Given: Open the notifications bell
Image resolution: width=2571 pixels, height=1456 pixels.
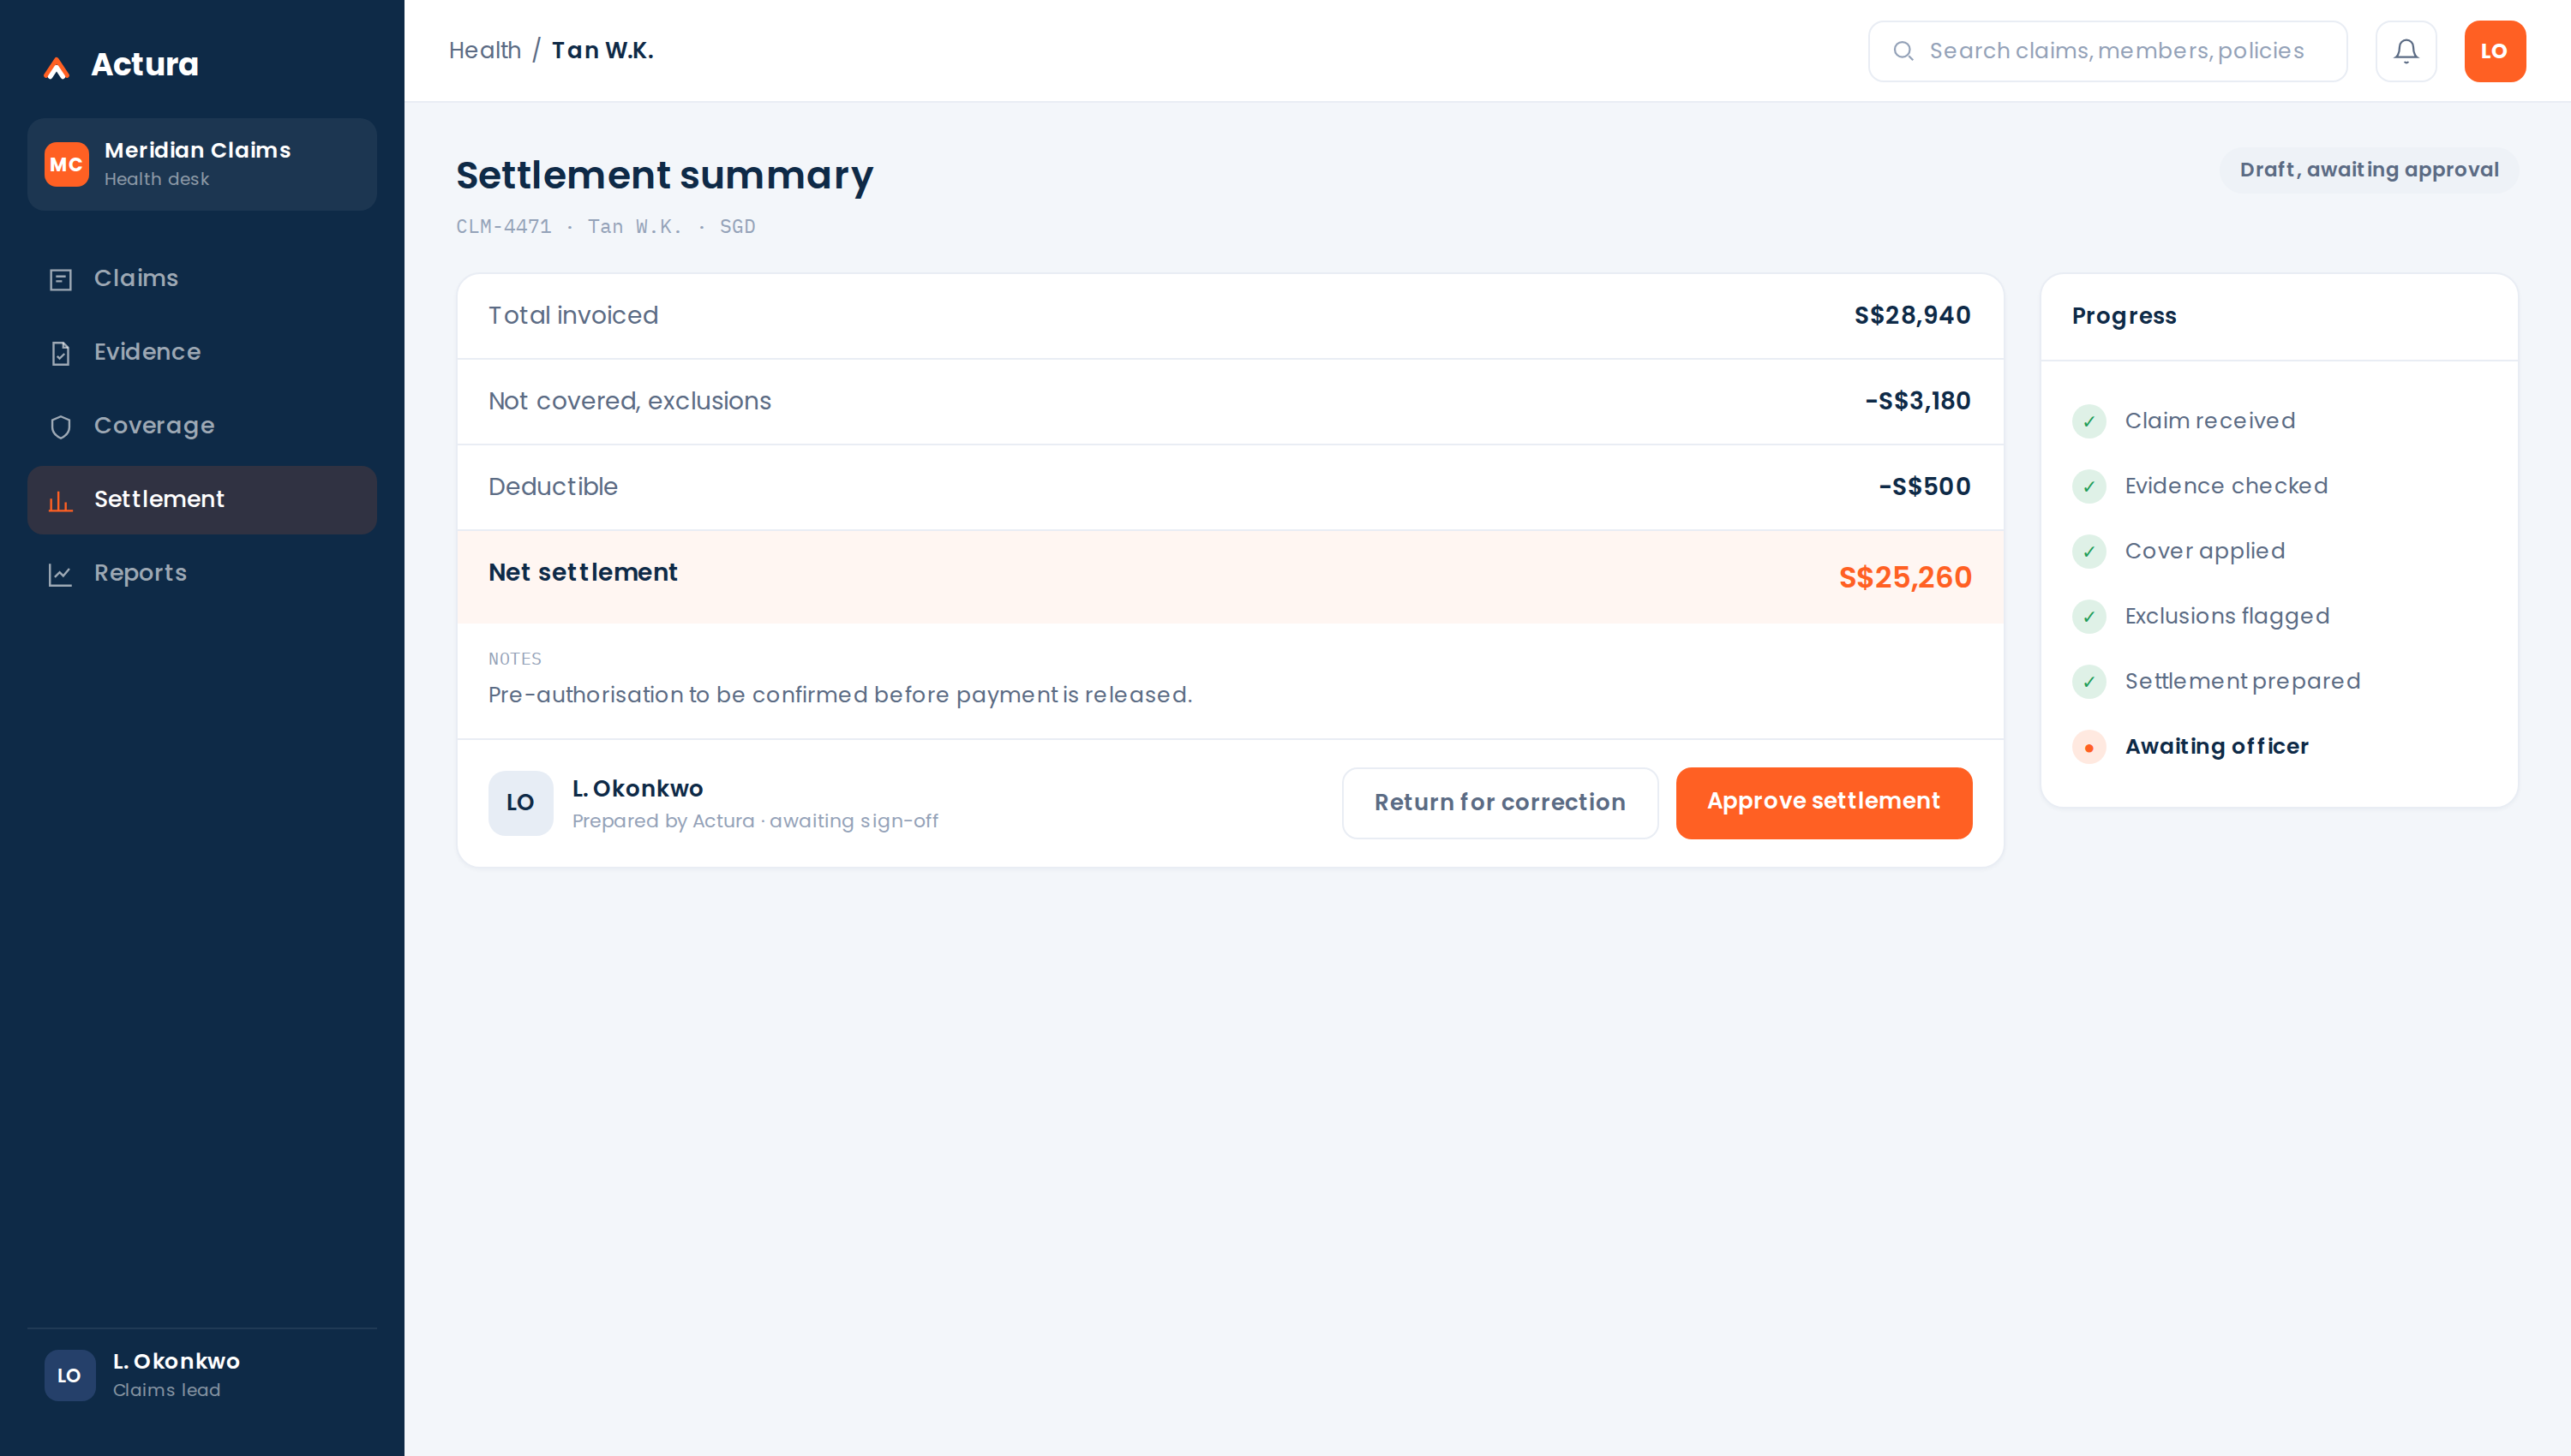Looking at the screenshot, I should point(2405,51).
